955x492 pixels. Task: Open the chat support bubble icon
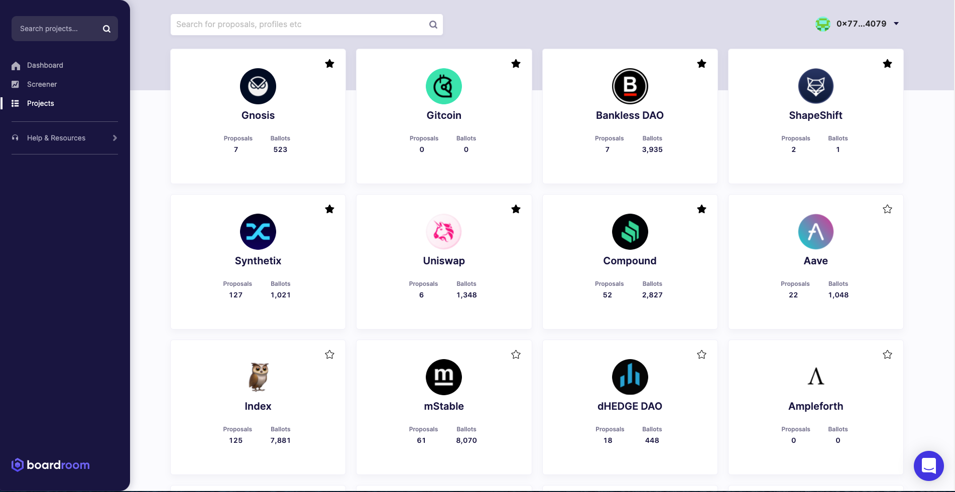coord(928,465)
